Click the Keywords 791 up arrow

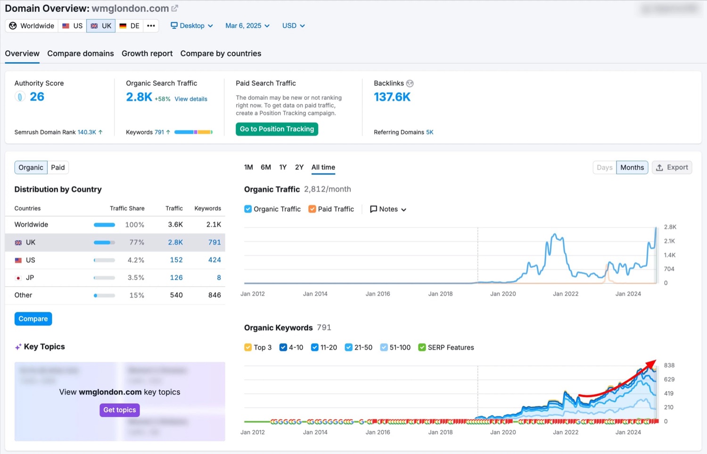pyautogui.click(x=168, y=132)
